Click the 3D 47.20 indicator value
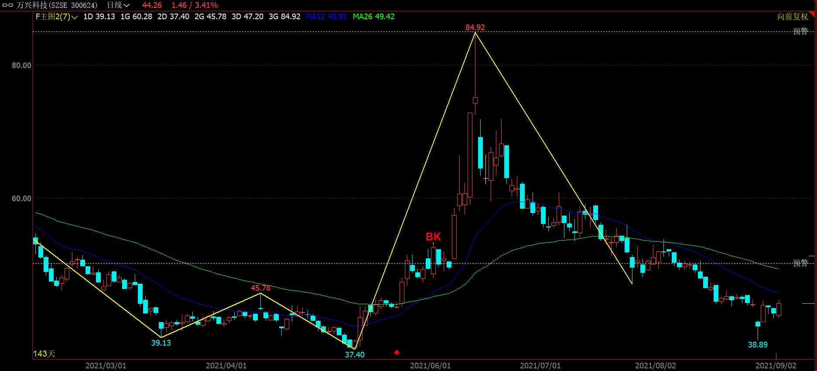Screen dimensions: 817x371 pos(247,17)
